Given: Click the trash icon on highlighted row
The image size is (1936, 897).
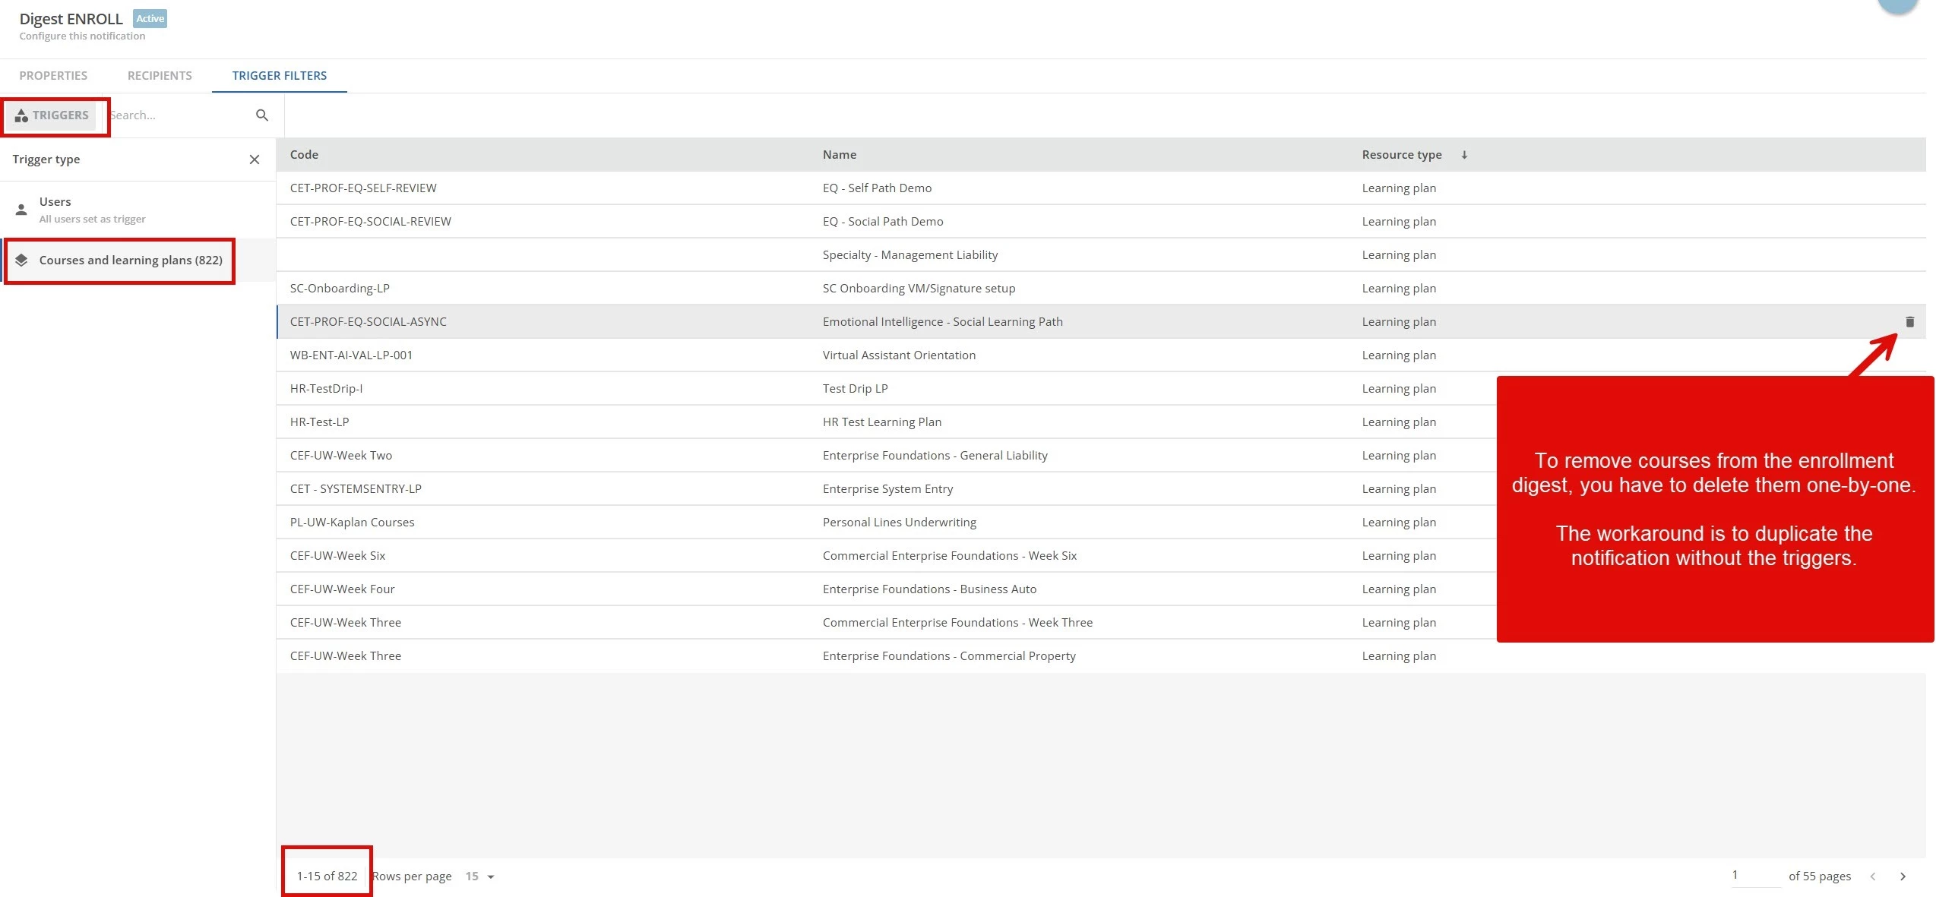Looking at the screenshot, I should pyautogui.click(x=1909, y=322).
